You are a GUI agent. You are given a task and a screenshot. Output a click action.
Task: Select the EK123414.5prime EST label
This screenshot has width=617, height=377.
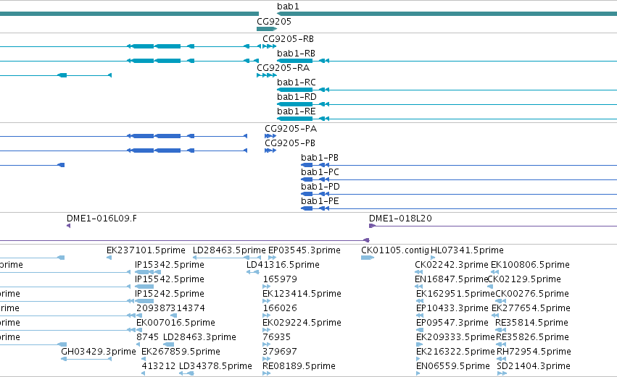coord(302,294)
